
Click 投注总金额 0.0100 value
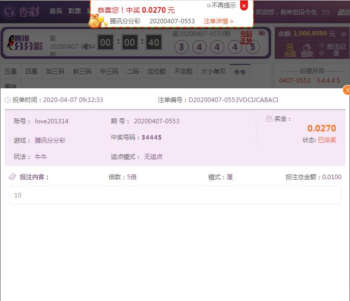click(332, 177)
